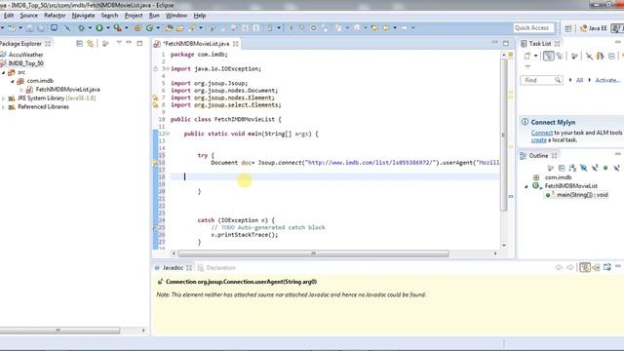Click the editor horizontal scrollbar thumb
Viewport: 624px width, 351px height.
coord(313,253)
